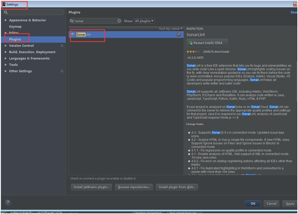
Task: Focus the settings search field
Action: pyautogui.click(x=33, y=12)
